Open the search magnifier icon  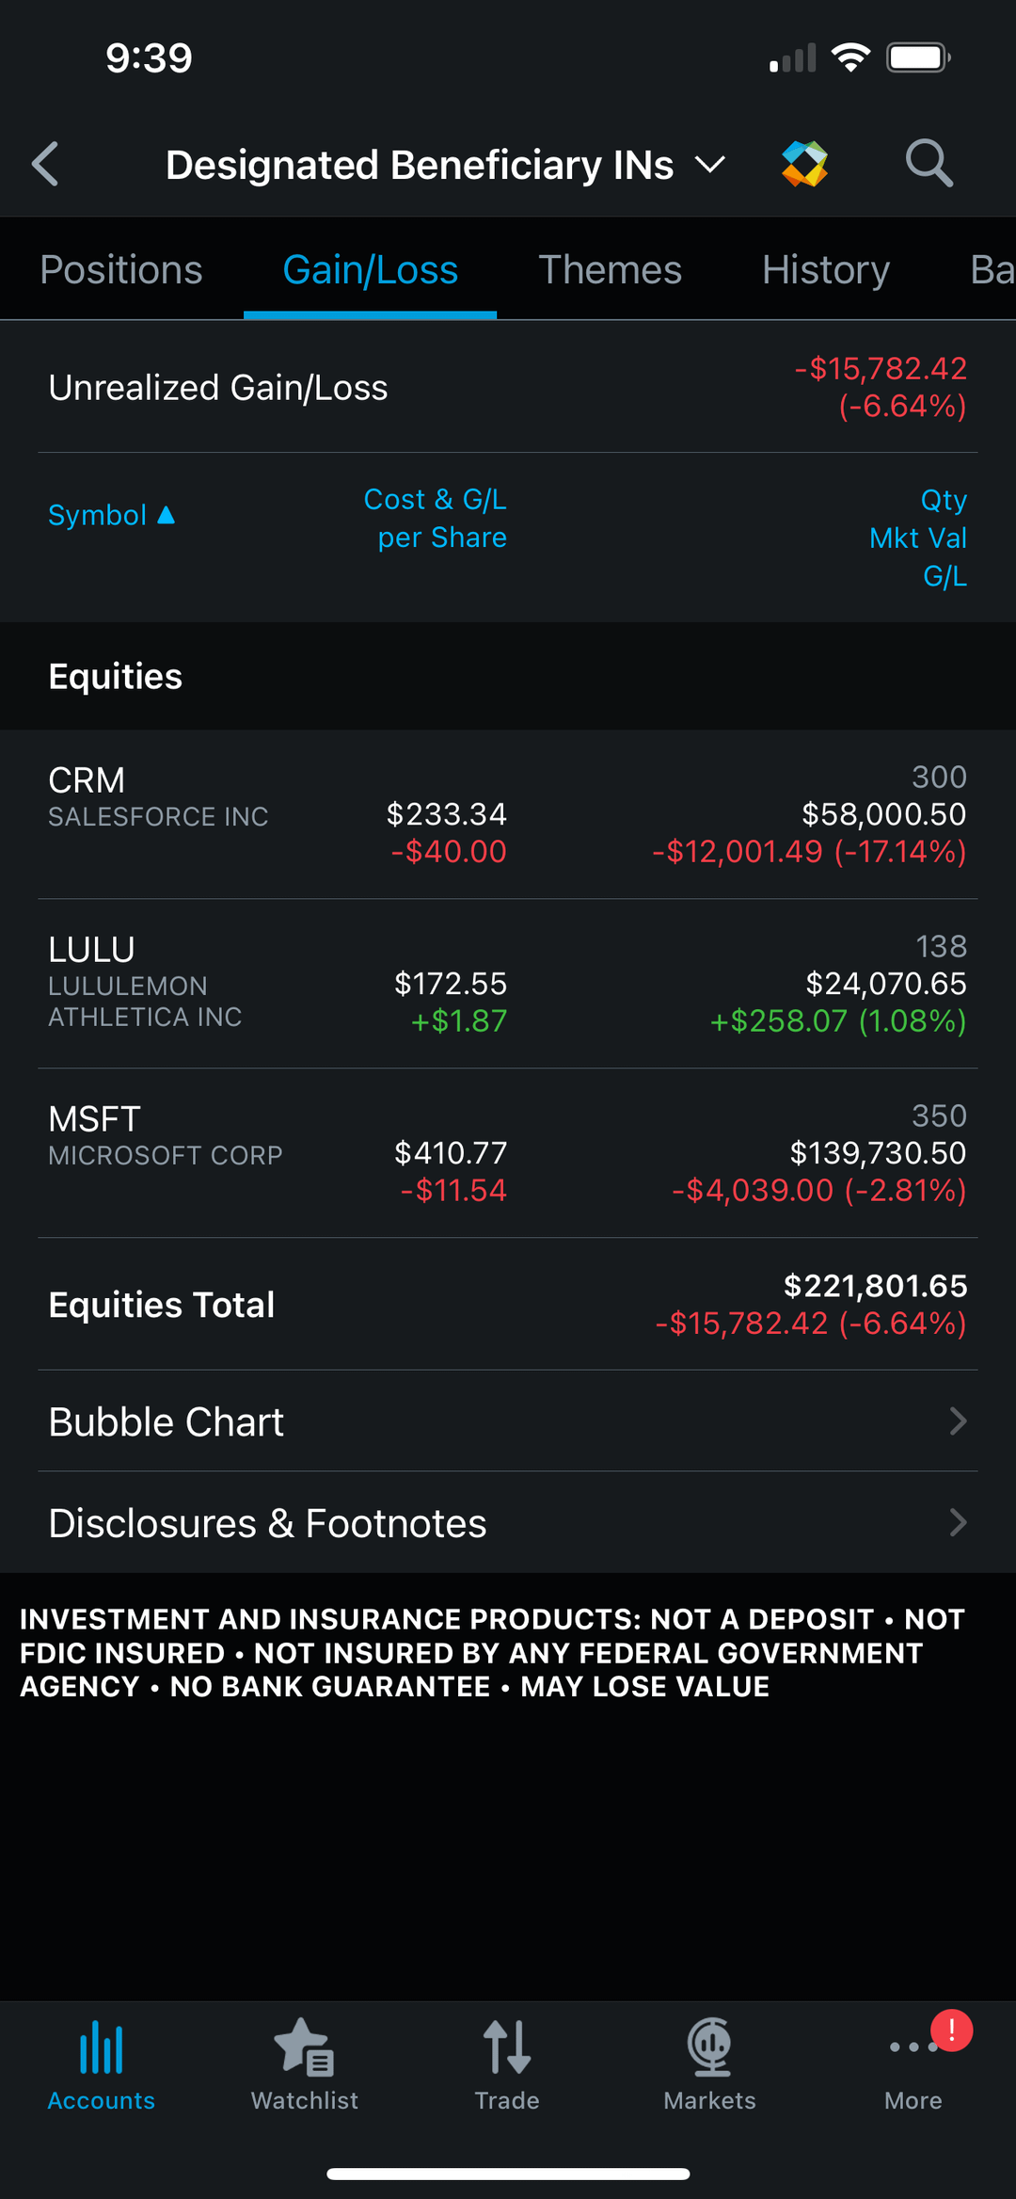[929, 164]
